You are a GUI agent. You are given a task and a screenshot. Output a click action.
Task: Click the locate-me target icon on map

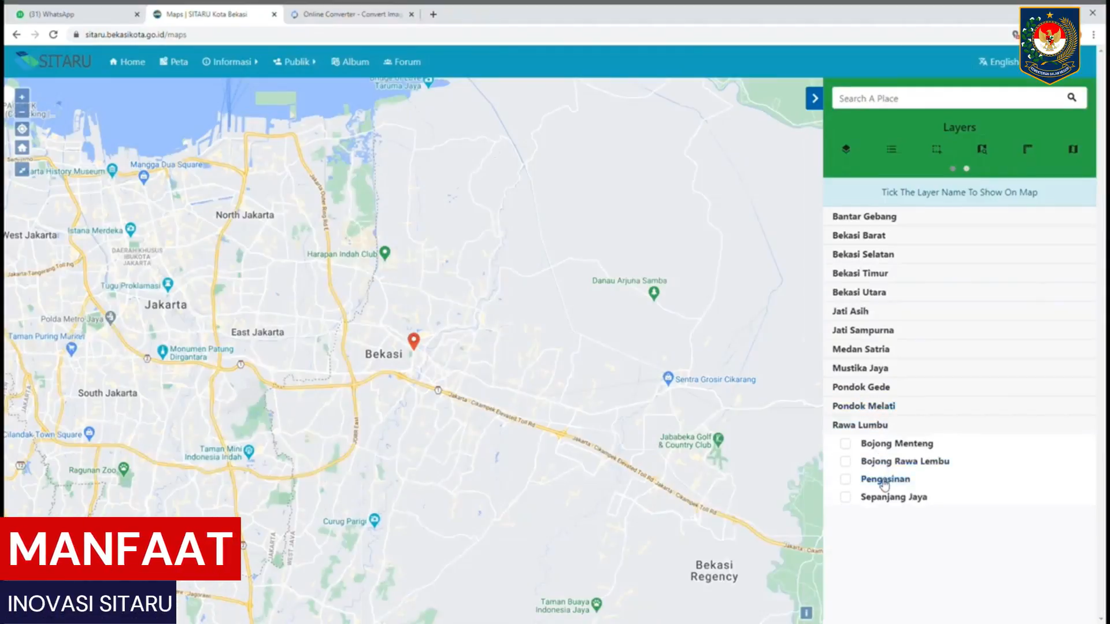tap(22, 129)
